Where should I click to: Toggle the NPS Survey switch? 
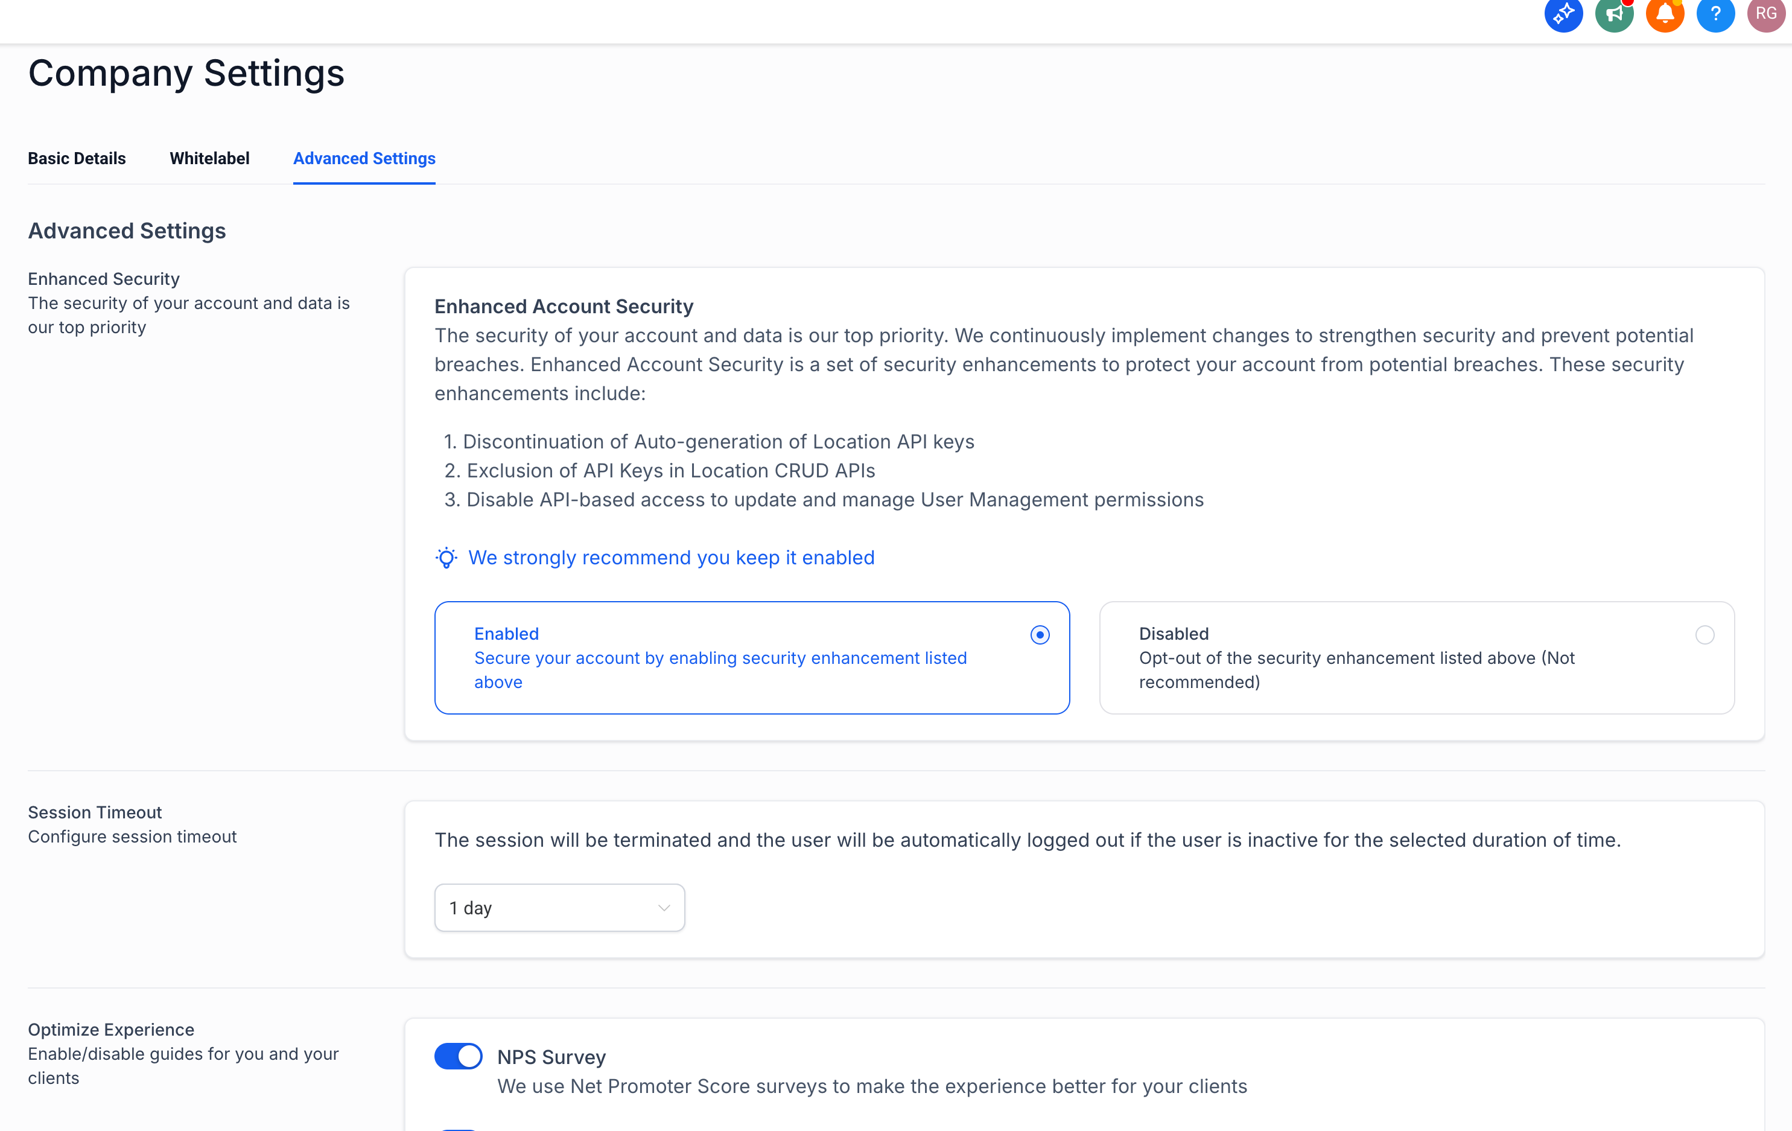(x=458, y=1056)
